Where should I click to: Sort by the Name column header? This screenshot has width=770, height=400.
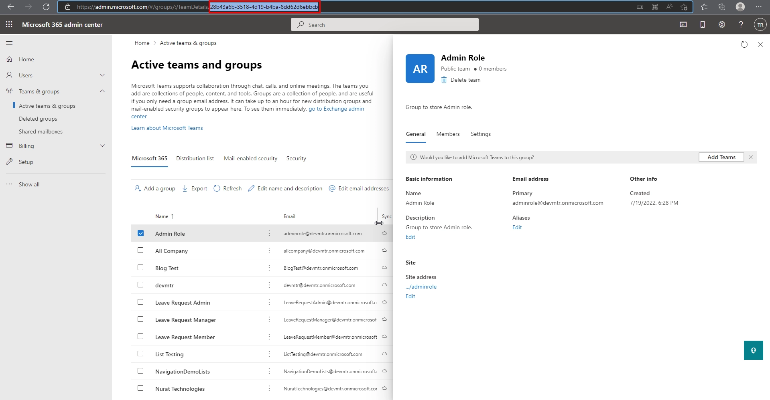click(165, 216)
